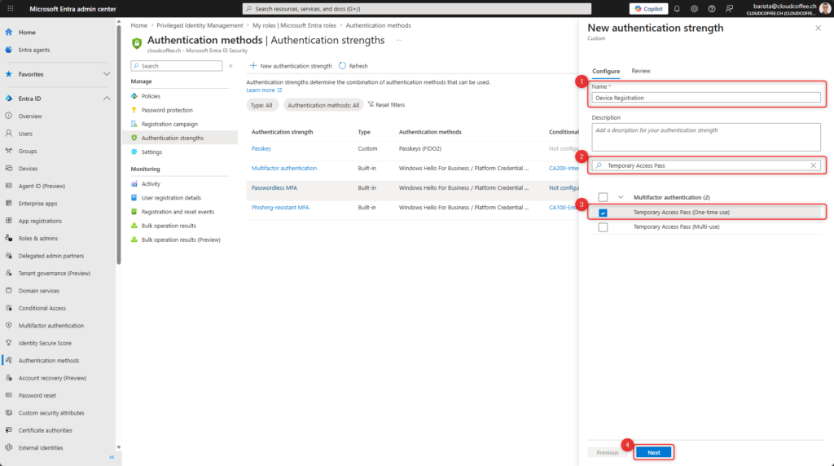The width and height of the screenshot is (834, 466).
Task: Open Roles & admins in the sidebar
Action: (x=38, y=239)
